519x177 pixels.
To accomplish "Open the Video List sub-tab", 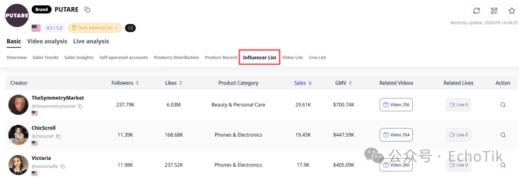I will (x=292, y=58).
